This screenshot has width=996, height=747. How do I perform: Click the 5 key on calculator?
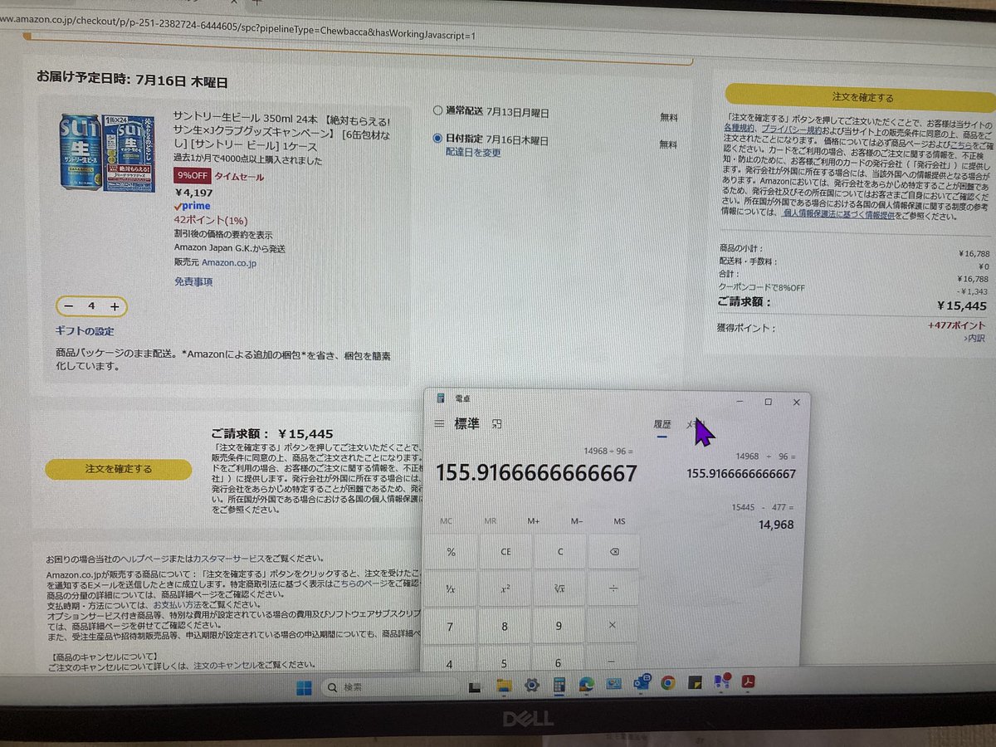(505, 661)
